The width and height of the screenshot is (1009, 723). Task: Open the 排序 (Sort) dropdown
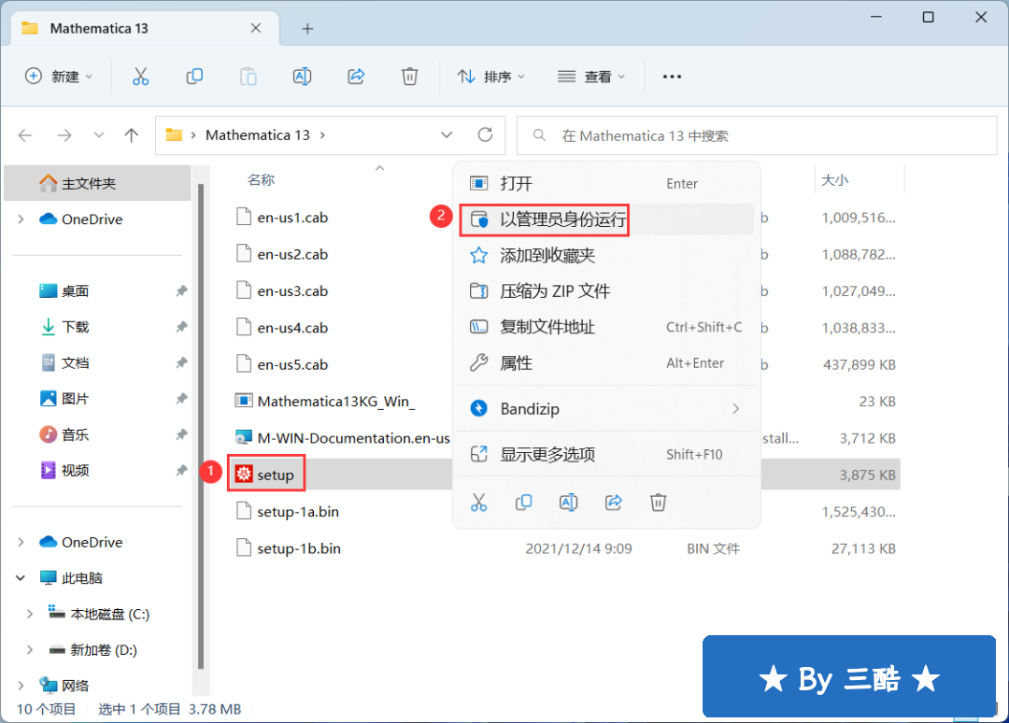point(491,77)
